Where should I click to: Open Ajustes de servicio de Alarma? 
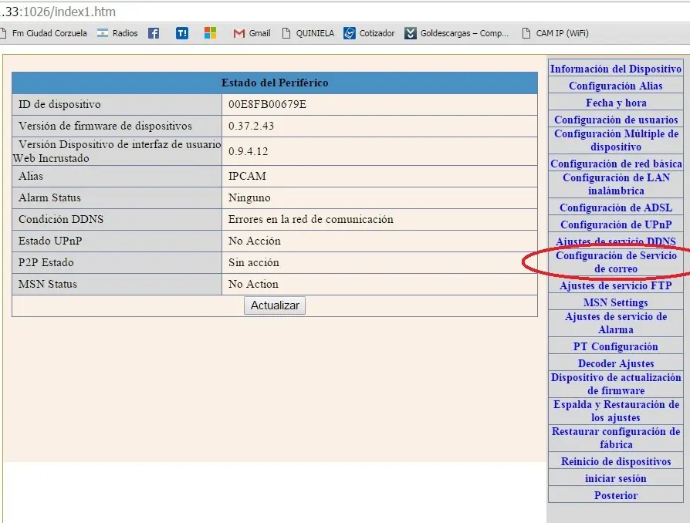pyautogui.click(x=616, y=323)
